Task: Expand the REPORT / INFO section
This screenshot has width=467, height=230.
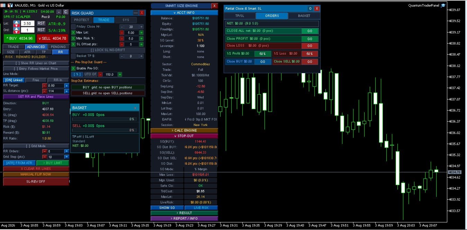Action: [x=184, y=219]
